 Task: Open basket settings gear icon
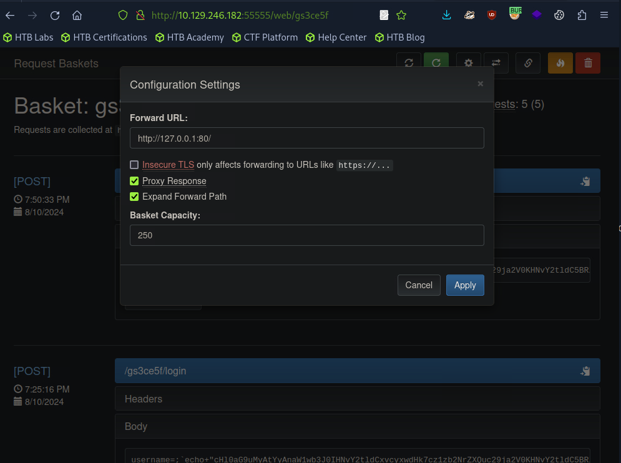pyautogui.click(x=469, y=63)
